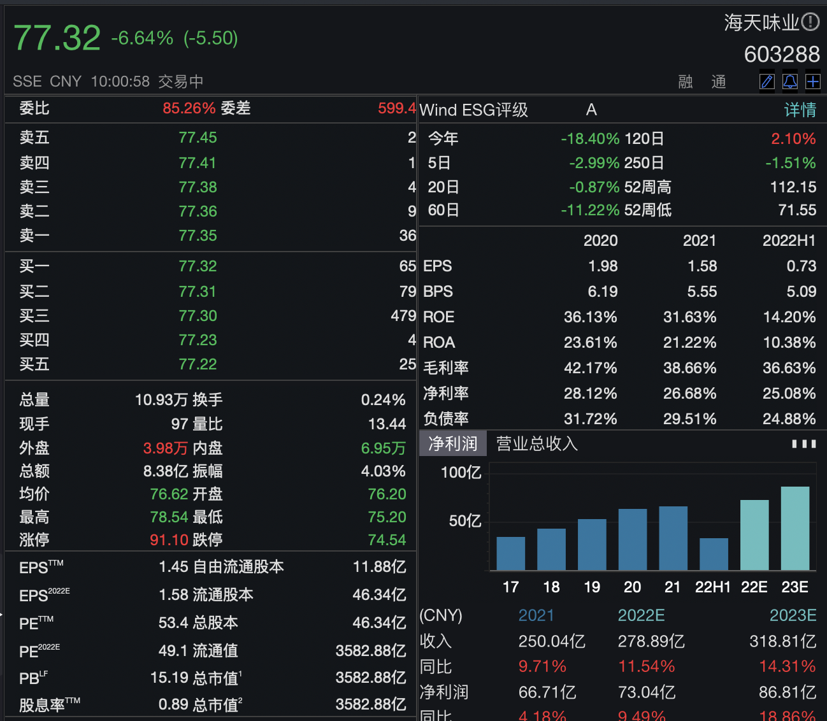
Task: Open chart options via the ellipsis icon
Action: [x=805, y=443]
